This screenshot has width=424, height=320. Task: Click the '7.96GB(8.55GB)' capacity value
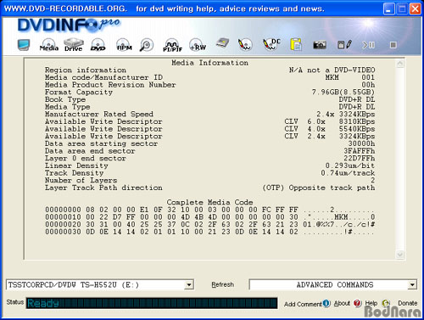(x=343, y=93)
